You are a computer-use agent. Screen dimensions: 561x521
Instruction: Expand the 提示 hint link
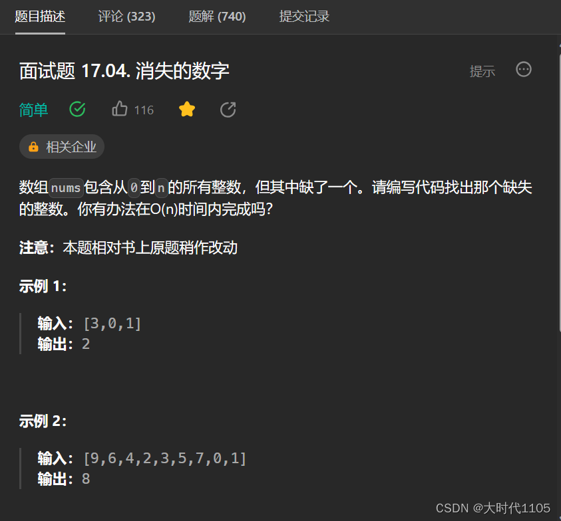(482, 71)
